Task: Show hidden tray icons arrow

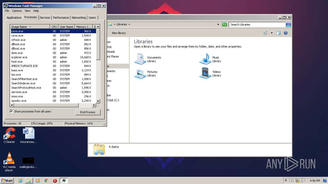Action: coord(286,181)
